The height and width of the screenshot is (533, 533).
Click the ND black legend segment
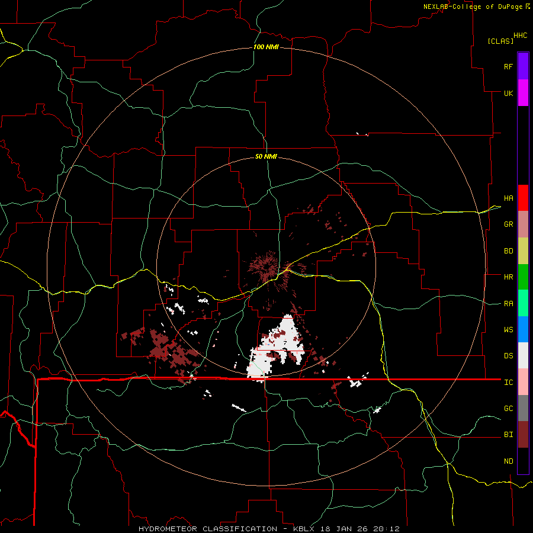tap(523, 461)
